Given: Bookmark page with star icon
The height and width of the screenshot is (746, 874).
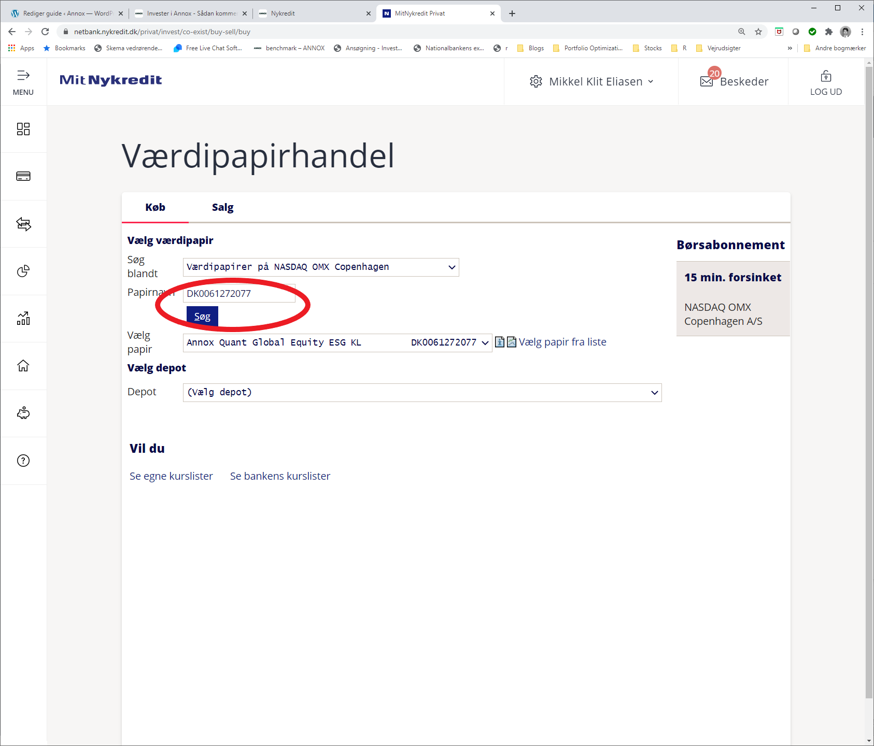Looking at the screenshot, I should [758, 32].
